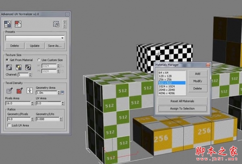Click Delete in Materials Manager
Image resolution: width=242 pixels, height=164 pixels.
[198, 89]
